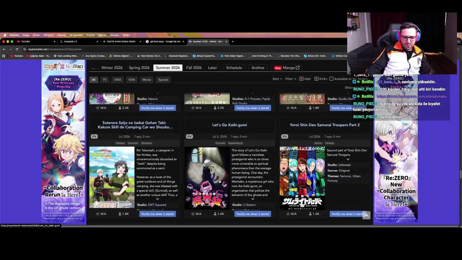Click the ellipsis for earlier seasons

93,68
